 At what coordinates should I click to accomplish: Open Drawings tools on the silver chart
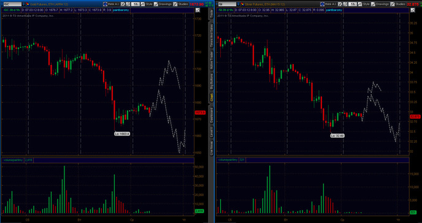[x=380, y=4]
